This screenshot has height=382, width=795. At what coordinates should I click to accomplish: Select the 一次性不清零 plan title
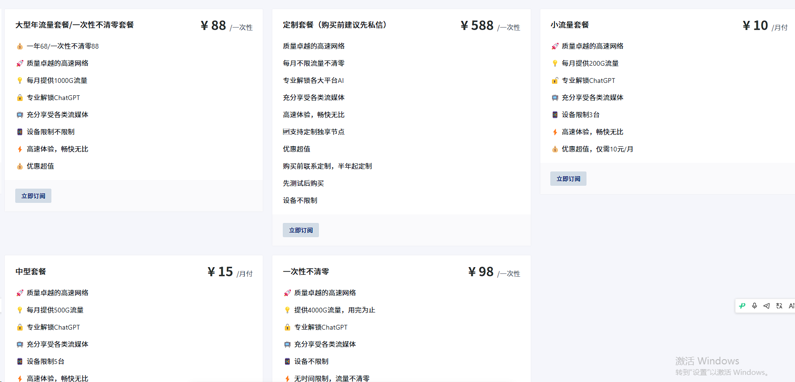coord(306,271)
